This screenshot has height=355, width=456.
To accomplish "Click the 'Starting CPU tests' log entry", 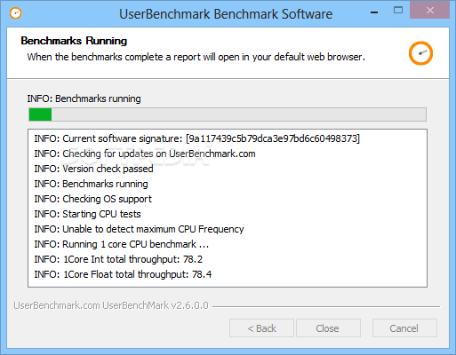I will coord(87,214).
